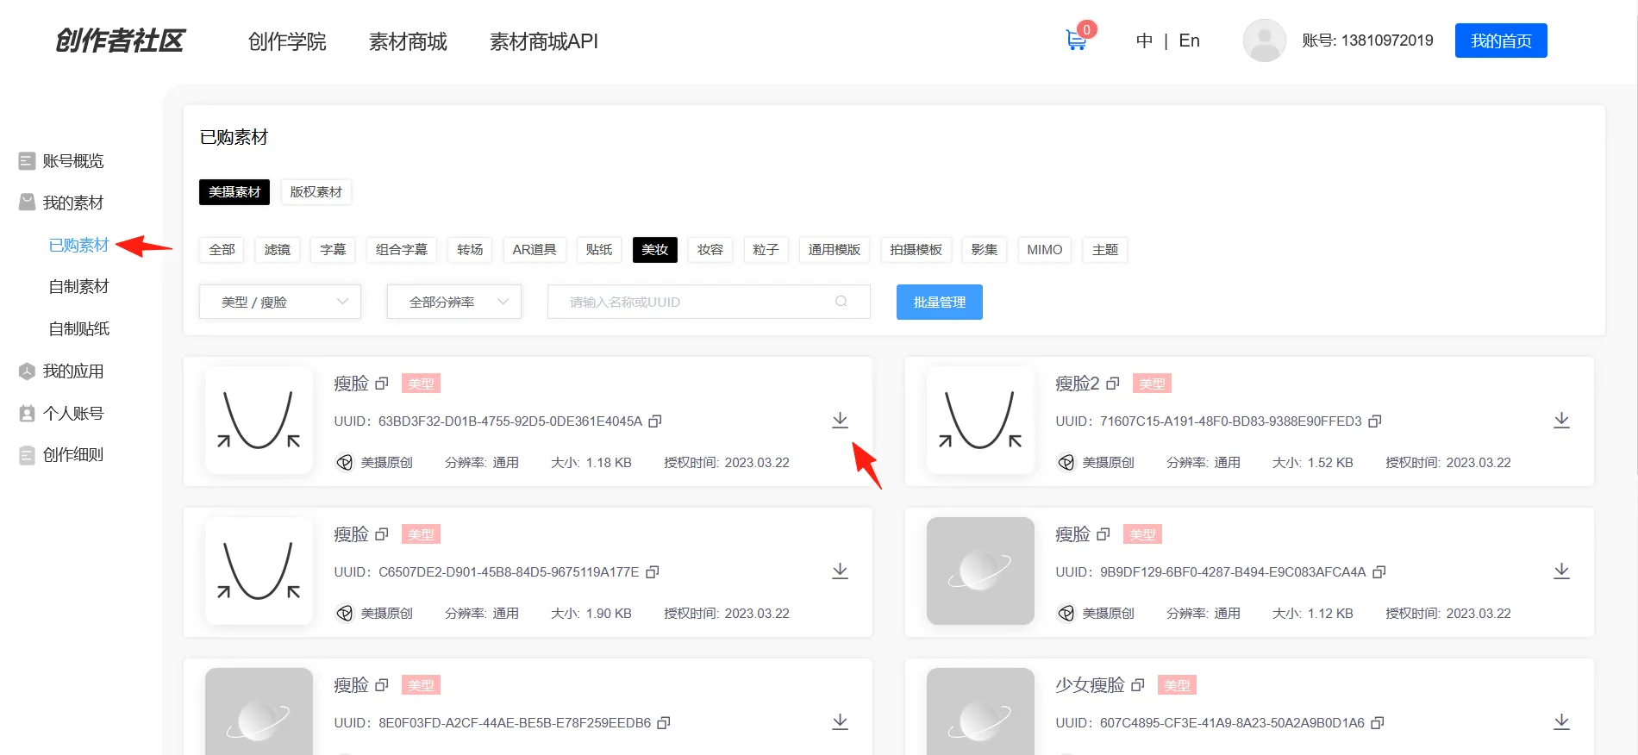Switch to 版权素材 tab

(x=316, y=192)
